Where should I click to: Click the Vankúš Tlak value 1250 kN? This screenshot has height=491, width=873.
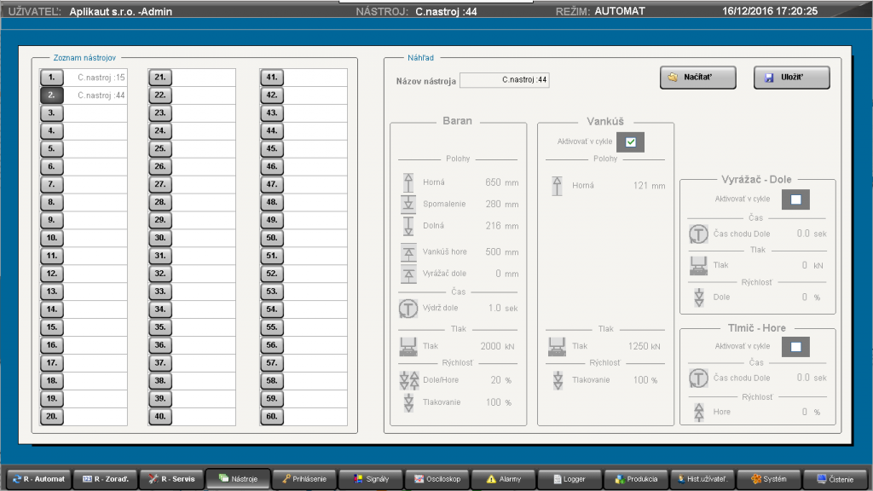645,346
